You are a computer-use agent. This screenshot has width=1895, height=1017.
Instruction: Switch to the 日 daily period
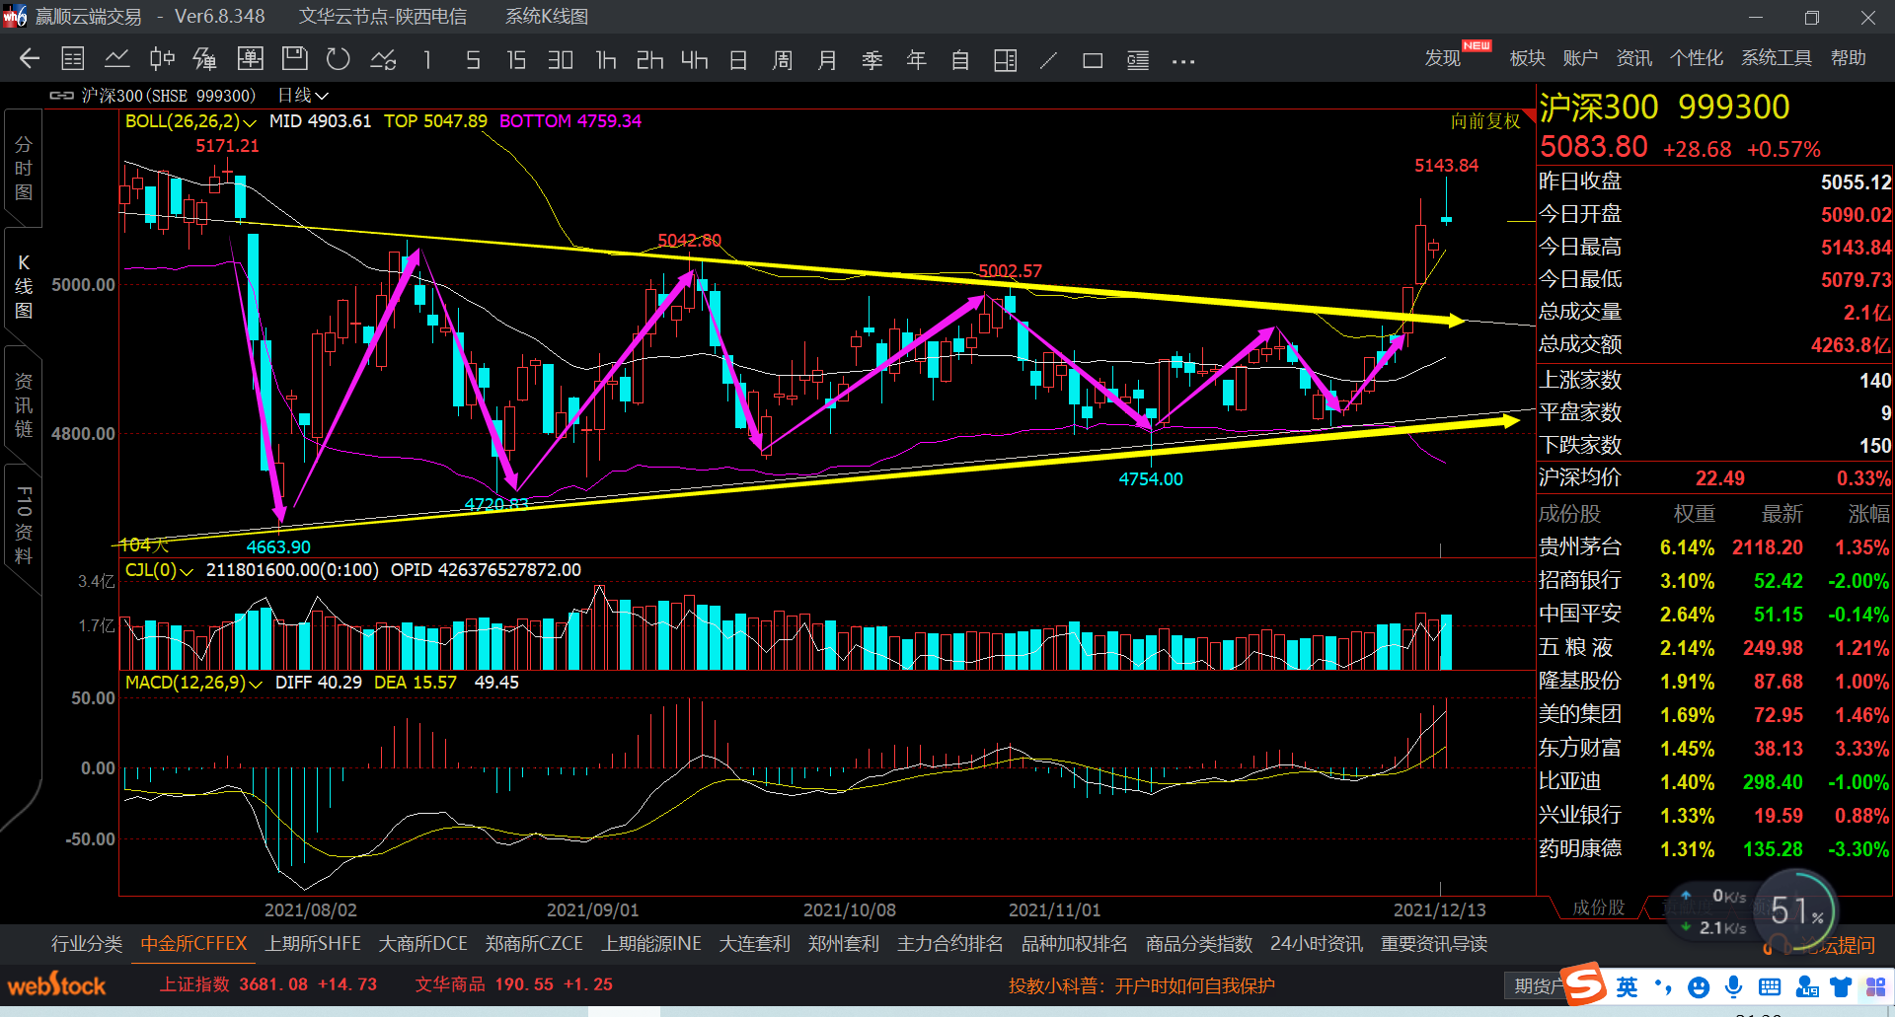point(738,60)
